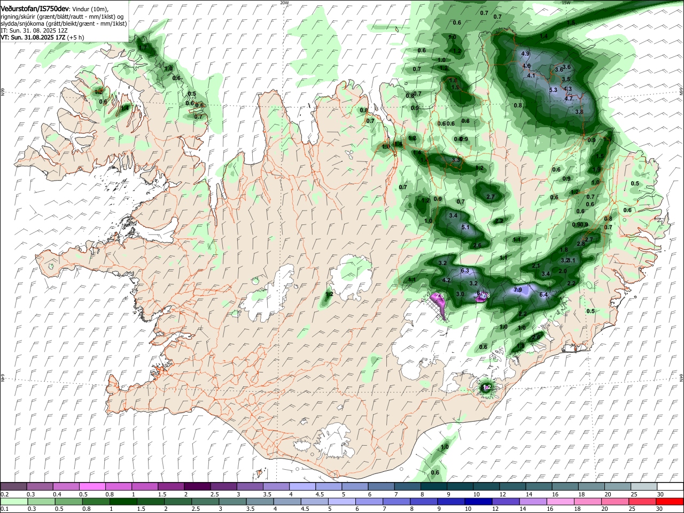Click the 2.8 precipitation value
Image resolution: width=684 pixels, height=513 pixels.
[581, 244]
